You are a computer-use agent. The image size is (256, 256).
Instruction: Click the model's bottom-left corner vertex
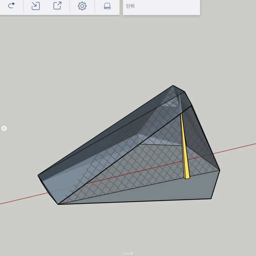click(58, 204)
